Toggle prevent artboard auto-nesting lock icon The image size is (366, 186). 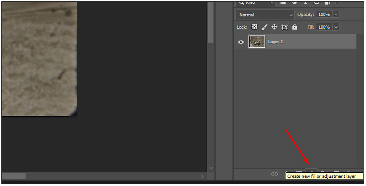[x=284, y=27]
